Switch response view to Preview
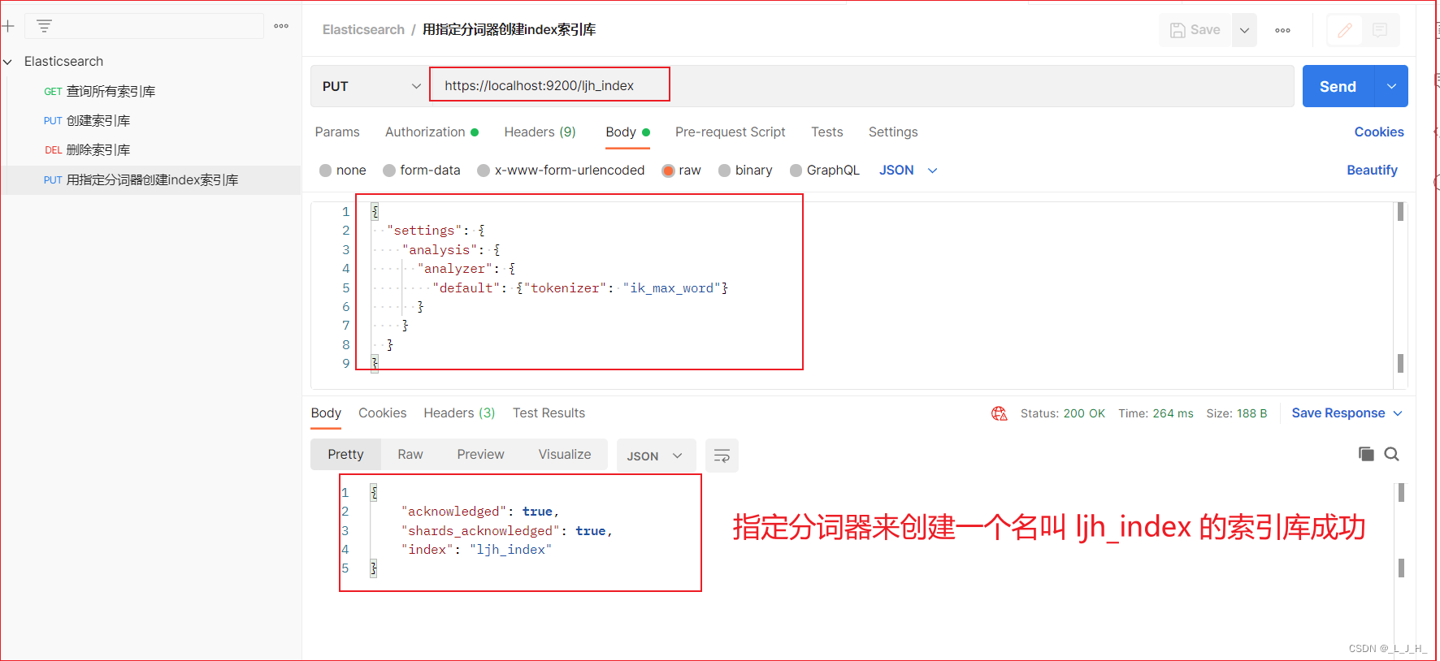This screenshot has width=1440, height=661. (x=480, y=454)
